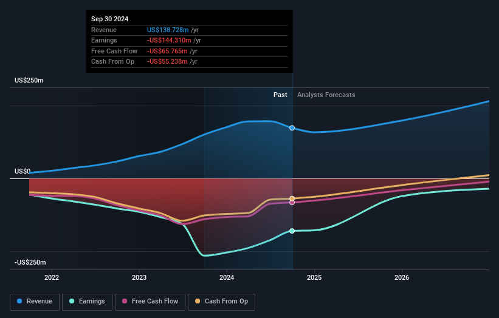Viewport: 499px width, 318px height.
Task: Click the teal Earnings data point marker
Action: (292, 231)
